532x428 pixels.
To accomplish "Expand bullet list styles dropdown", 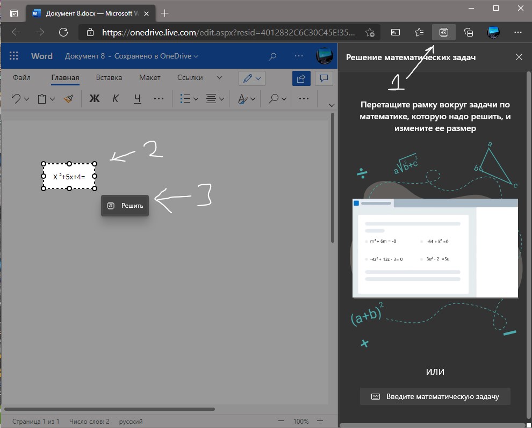I will [x=196, y=99].
